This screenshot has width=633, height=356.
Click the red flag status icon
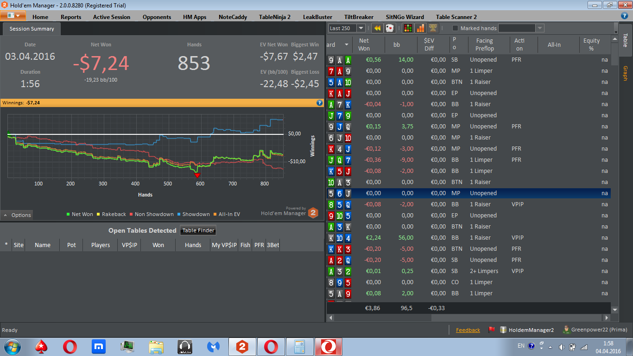492,330
